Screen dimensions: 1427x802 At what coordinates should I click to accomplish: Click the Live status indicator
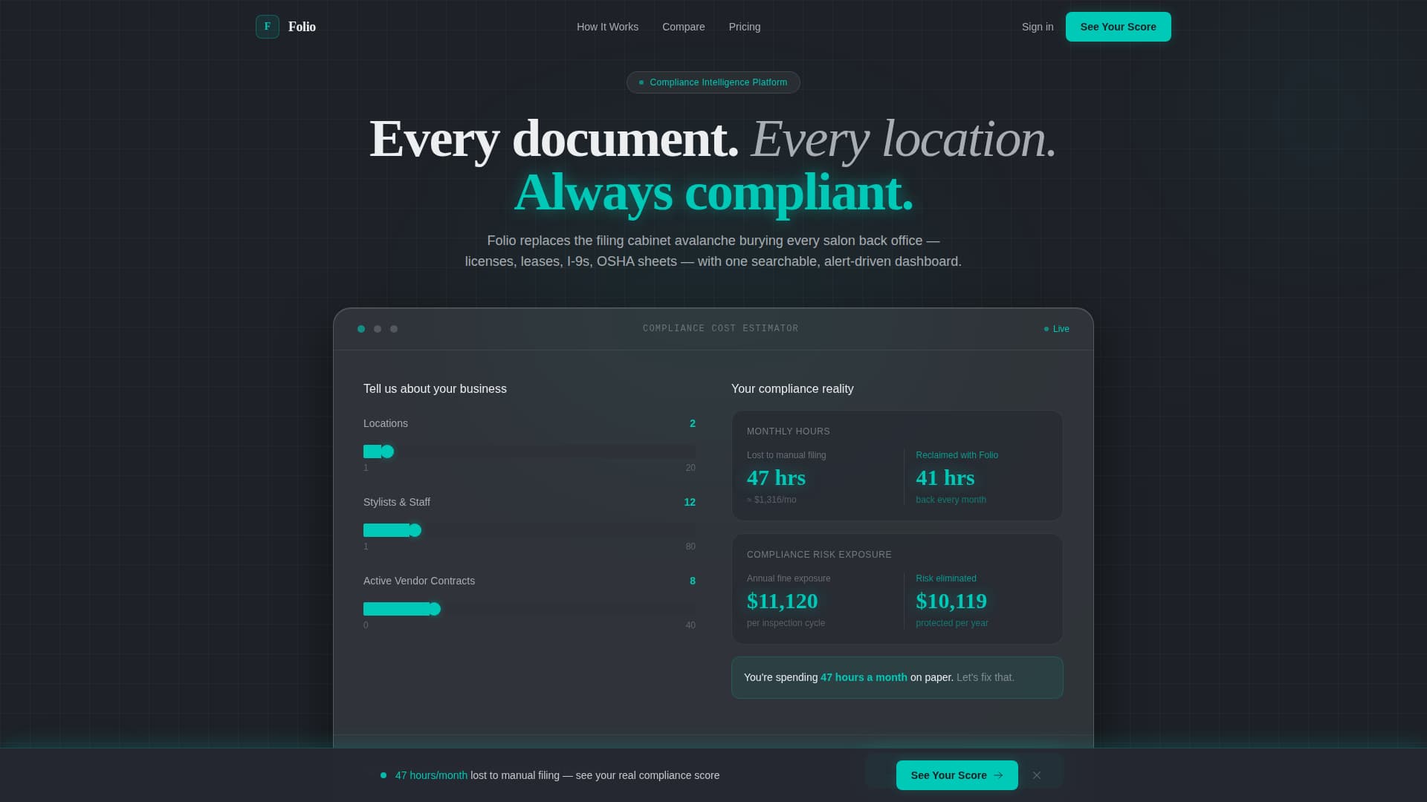pyautogui.click(x=1056, y=329)
